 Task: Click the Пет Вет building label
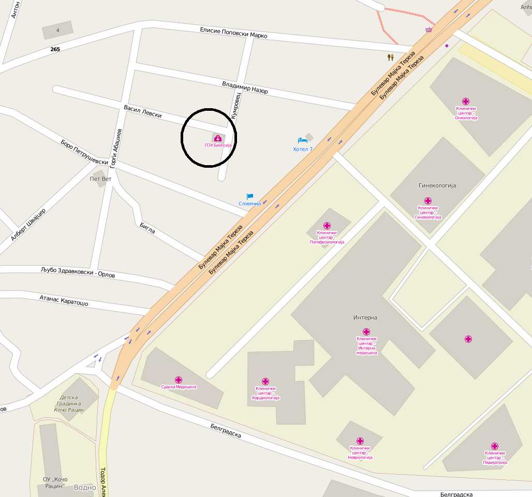pyautogui.click(x=100, y=179)
